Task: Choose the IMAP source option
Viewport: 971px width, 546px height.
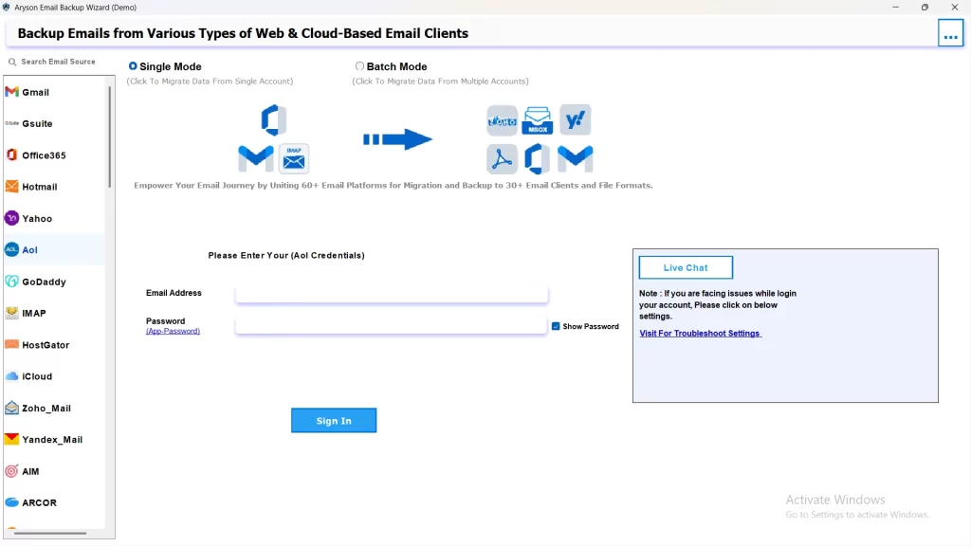Action: [x=32, y=313]
